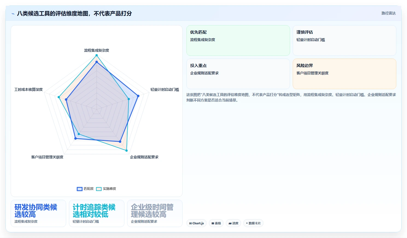407x238 pixels.
Task: Toggle the 实施难度 legend item
Action: coord(106,189)
